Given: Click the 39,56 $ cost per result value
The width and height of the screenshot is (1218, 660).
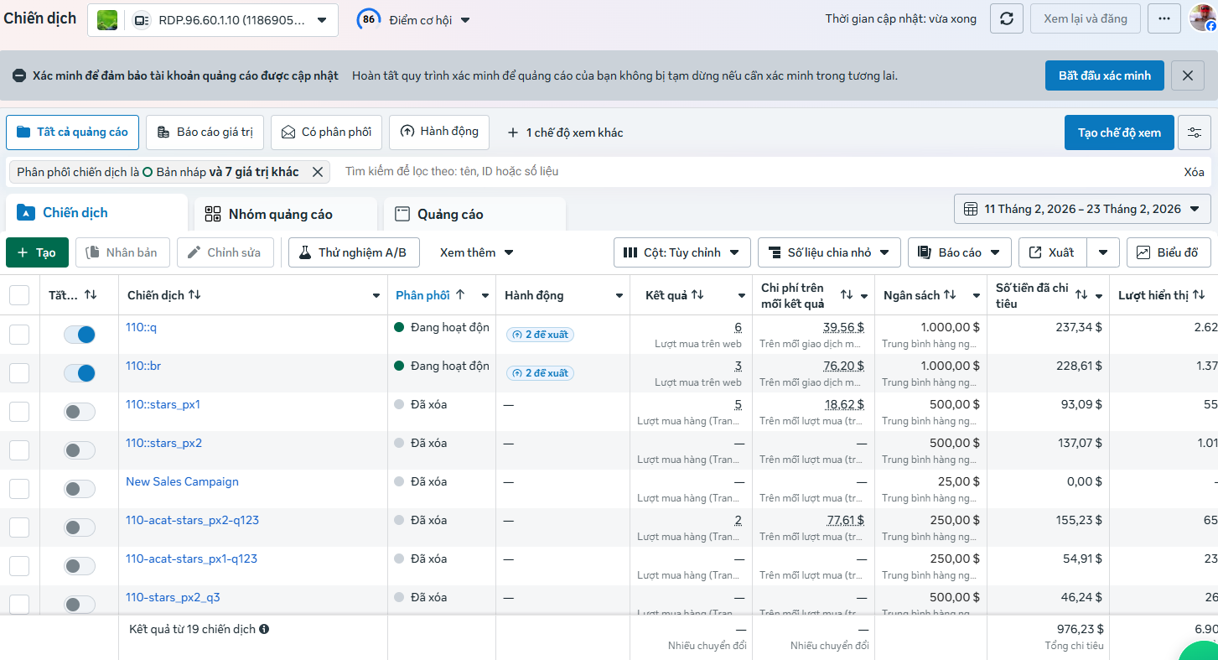Looking at the screenshot, I should [843, 327].
